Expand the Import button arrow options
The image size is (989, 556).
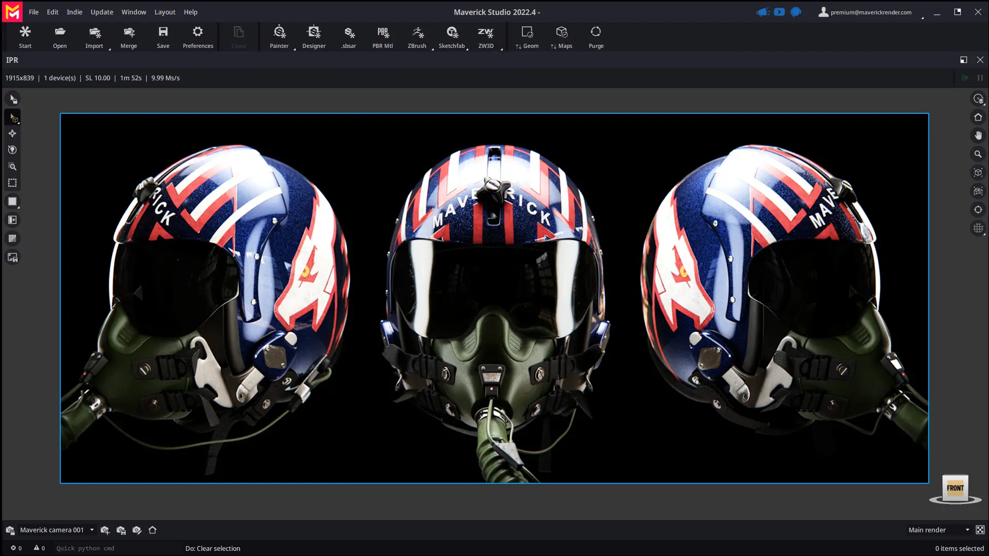(110, 49)
